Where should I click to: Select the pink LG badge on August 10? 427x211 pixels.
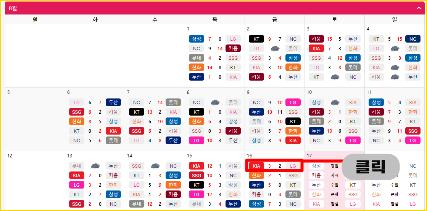[353, 141]
